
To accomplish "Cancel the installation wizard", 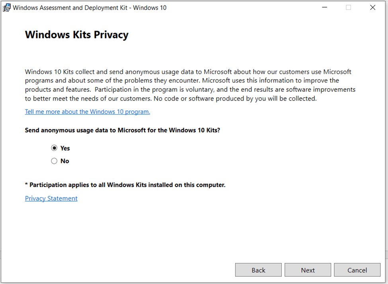I will [x=357, y=270].
